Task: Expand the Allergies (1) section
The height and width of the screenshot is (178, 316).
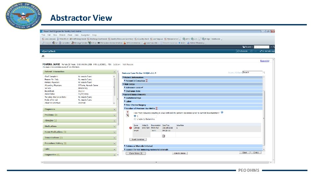Action: tap(115, 121)
